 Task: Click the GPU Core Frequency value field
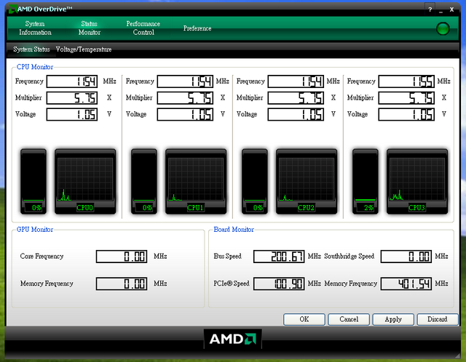point(122,257)
